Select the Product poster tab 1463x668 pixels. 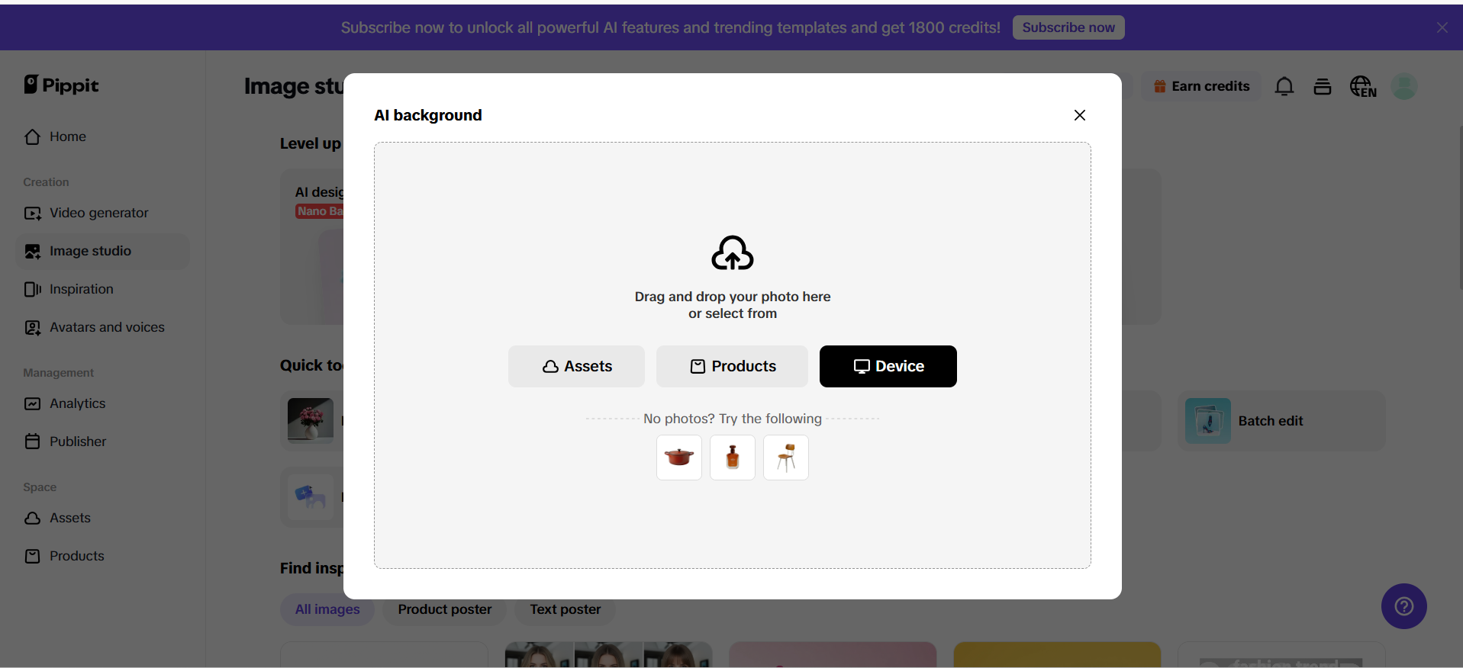point(444,609)
